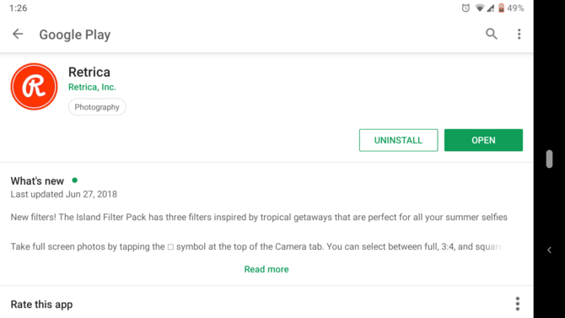Open the Rate this app options menu
The height and width of the screenshot is (318, 565).
pos(518,304)
